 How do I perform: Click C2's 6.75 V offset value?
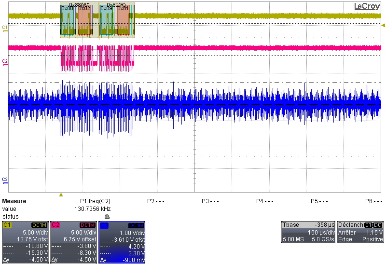coord(80,239)
